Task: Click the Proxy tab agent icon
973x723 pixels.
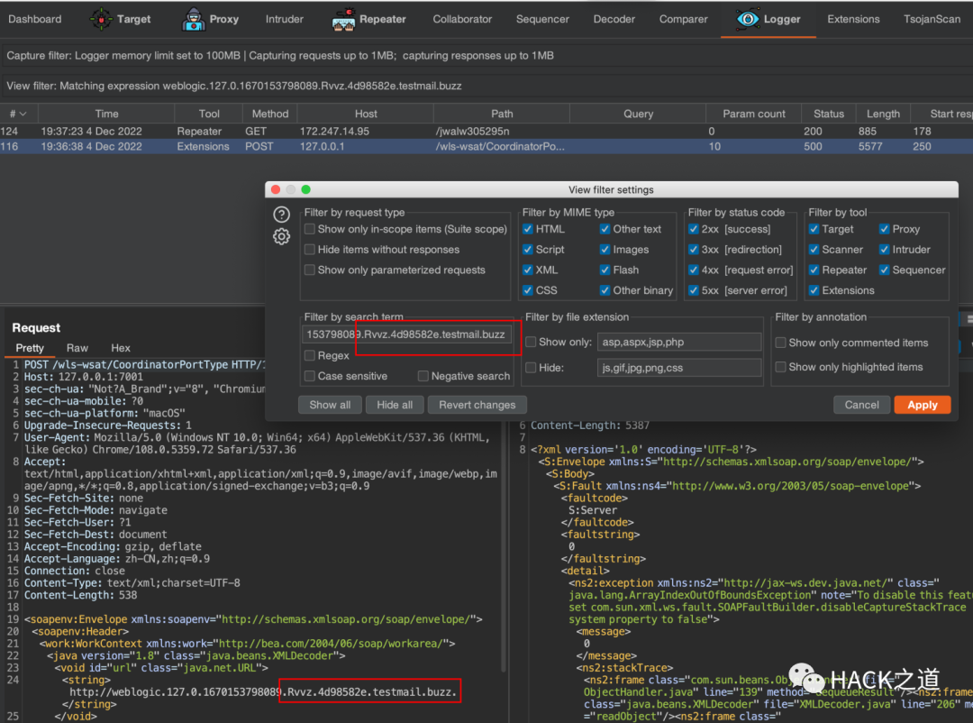Action: click(193, 19)
